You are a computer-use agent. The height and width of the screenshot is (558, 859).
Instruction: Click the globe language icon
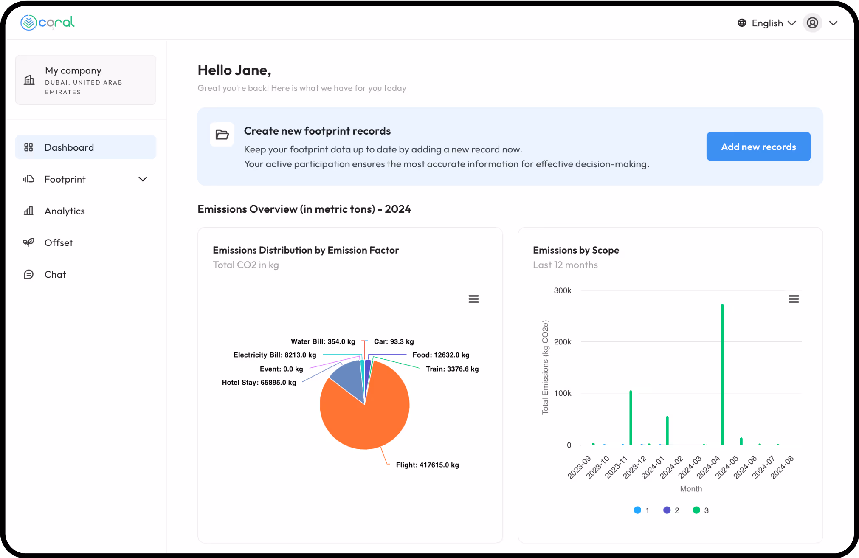742,23
